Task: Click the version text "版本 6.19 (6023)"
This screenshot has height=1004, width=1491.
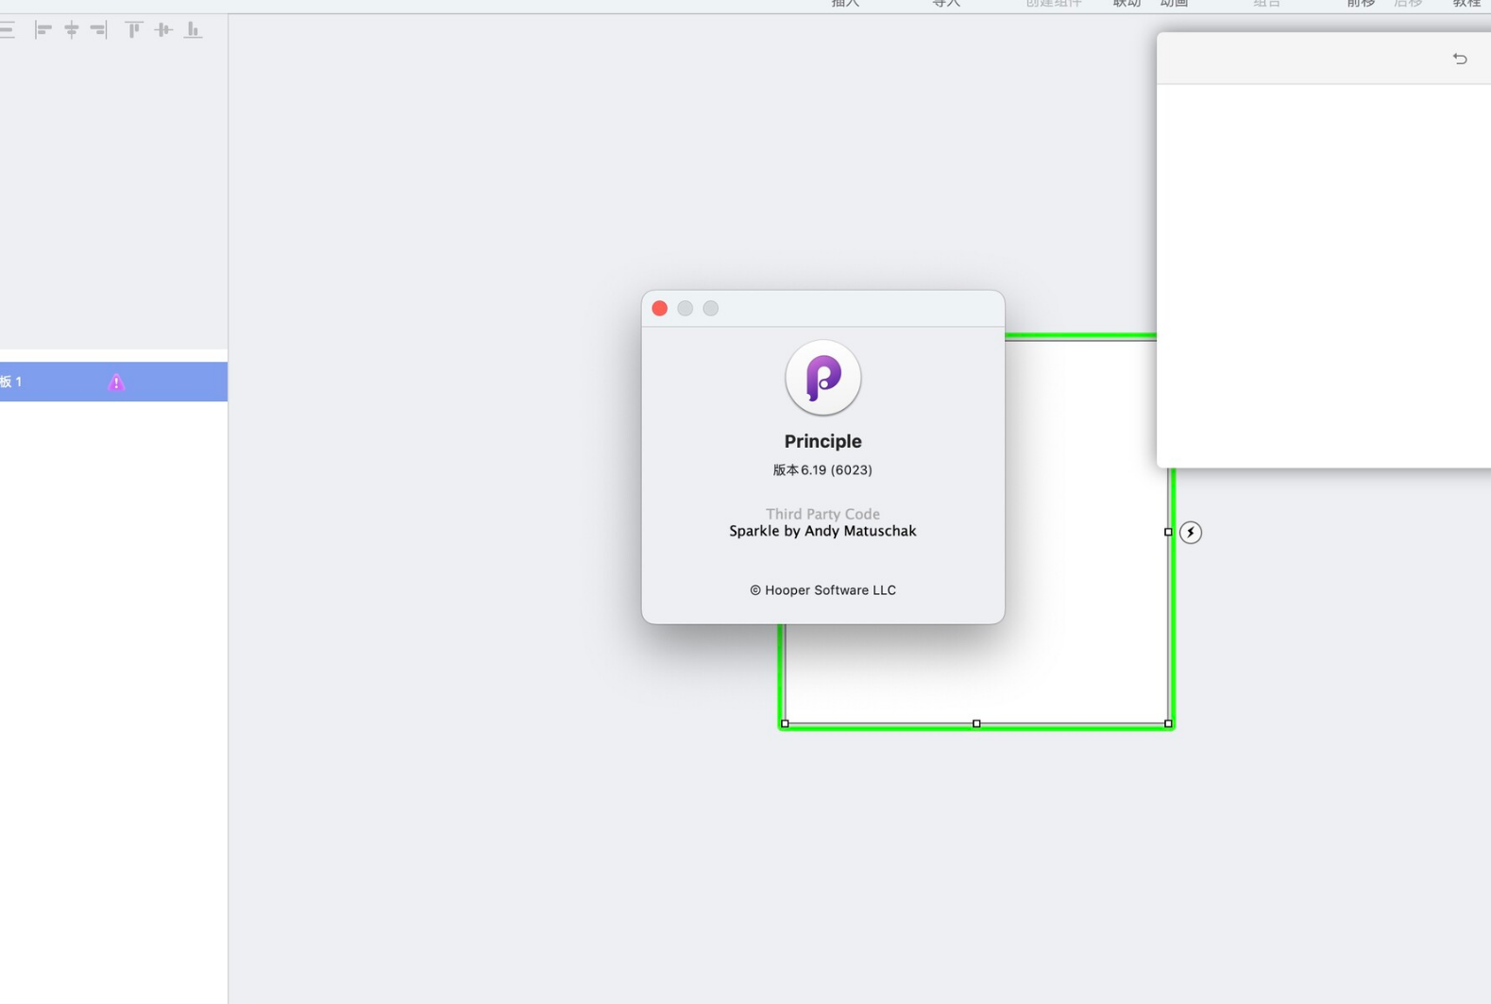Action: (x=822, y=469)
